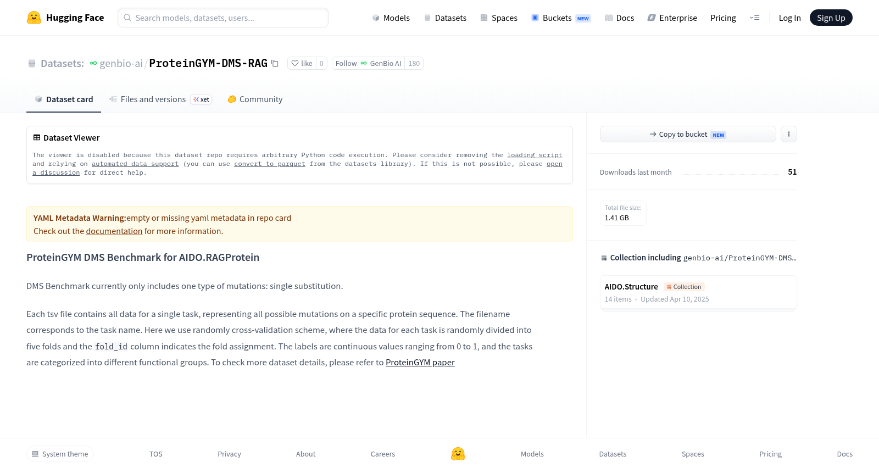Click the Hugging Face logo icon
The image size is (879, 473).
tap(34, 18)
